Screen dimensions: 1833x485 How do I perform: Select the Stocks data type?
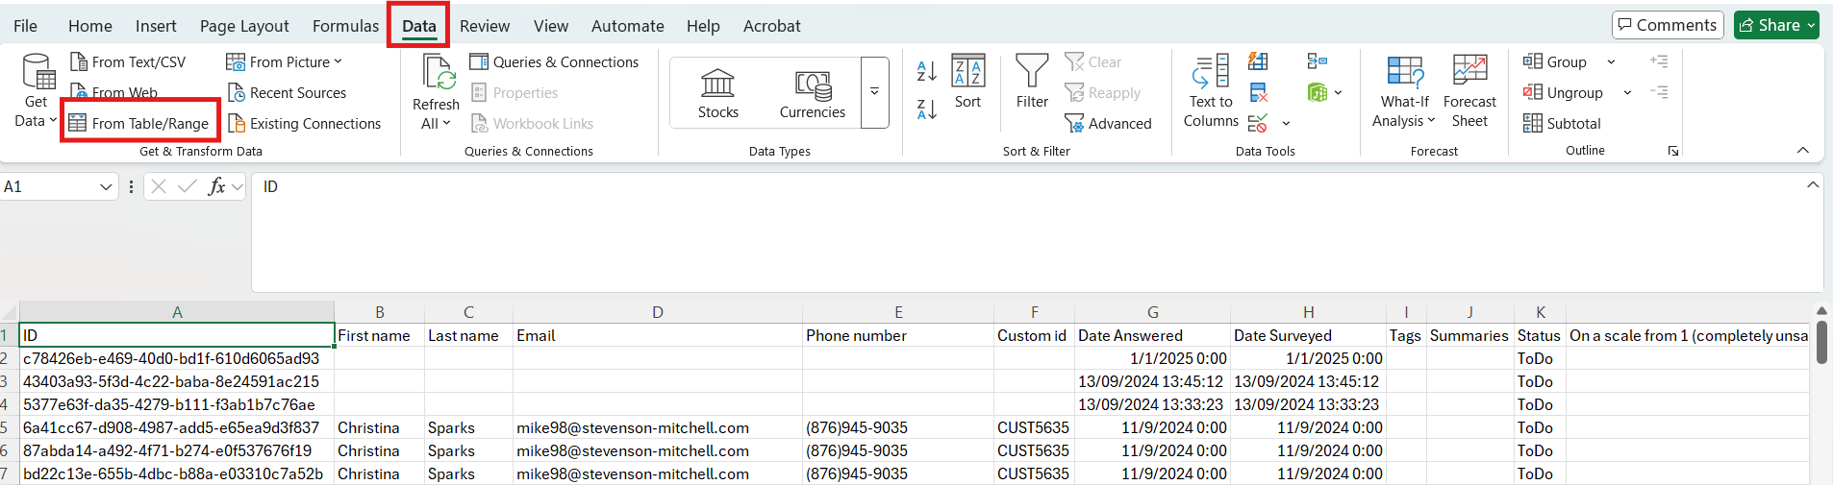(x=717, y=93)
